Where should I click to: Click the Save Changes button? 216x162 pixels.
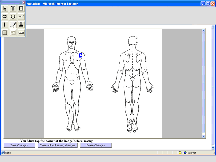[19, 145]
